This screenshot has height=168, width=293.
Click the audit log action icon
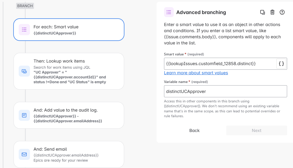coord(24,115)
